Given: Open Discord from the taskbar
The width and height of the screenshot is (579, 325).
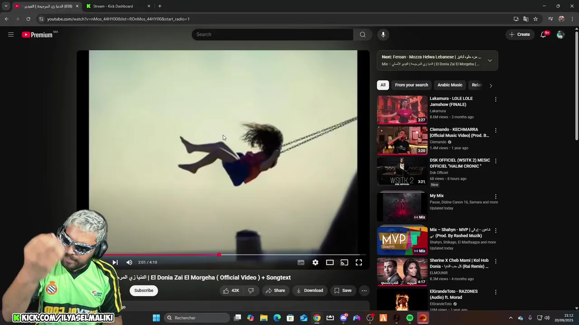Looking at the screenshot, I should pyautogui.click(x=343, y=318).
